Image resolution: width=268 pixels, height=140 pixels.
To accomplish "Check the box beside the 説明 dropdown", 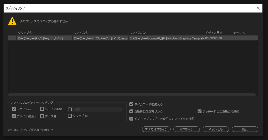I will click(70, 109).
